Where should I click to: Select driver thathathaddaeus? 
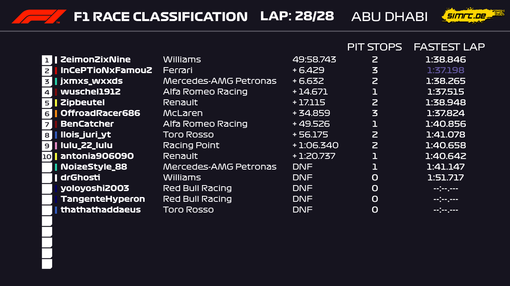100,210
